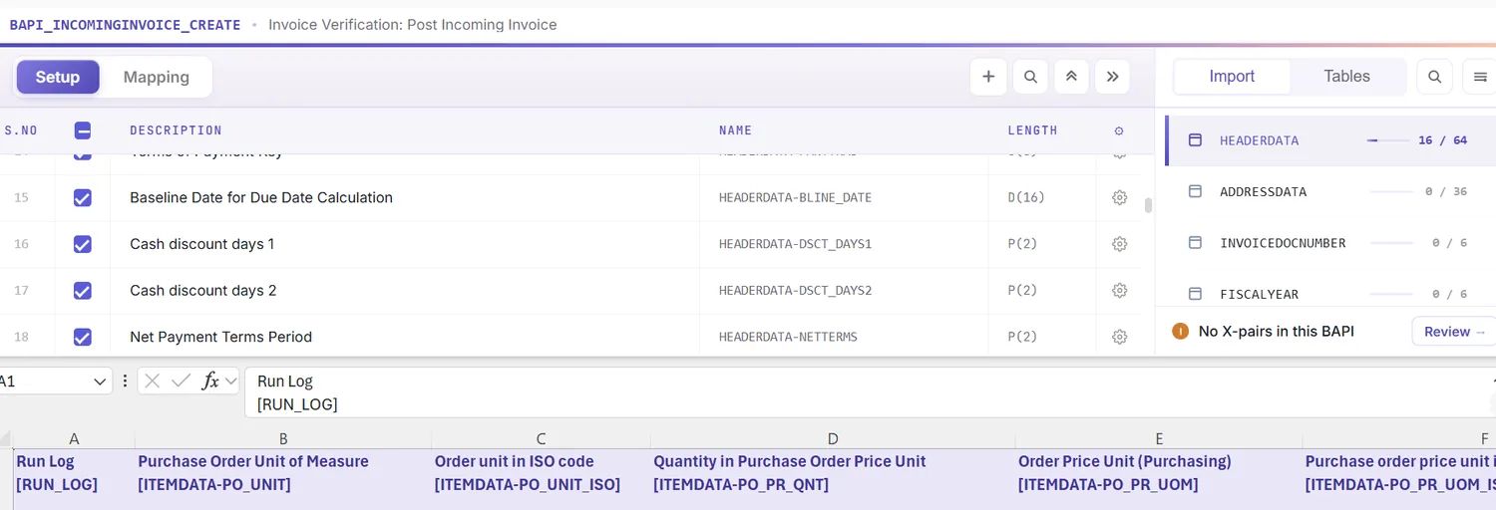This screenshot has width=1496, height=510.
Task: Click the field list vertical scrollbar
Action: click(x=1148, y=206)
